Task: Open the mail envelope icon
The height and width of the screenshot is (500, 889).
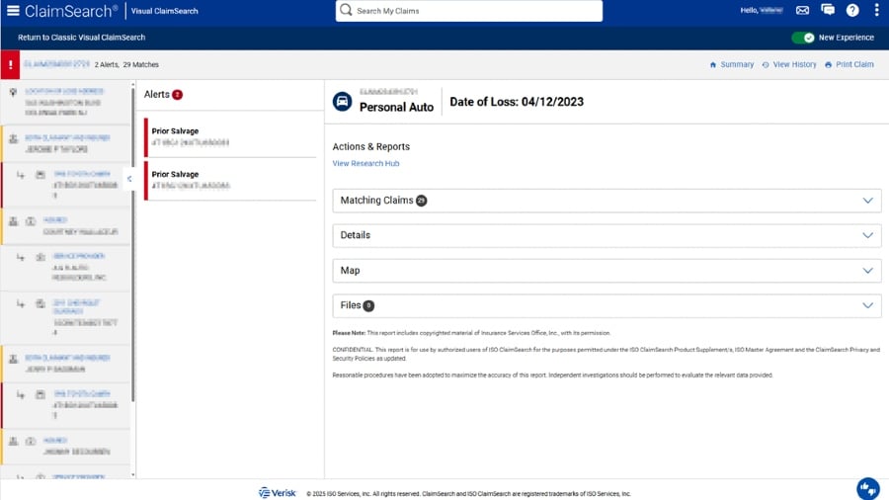Action: (x=802, y=10)
